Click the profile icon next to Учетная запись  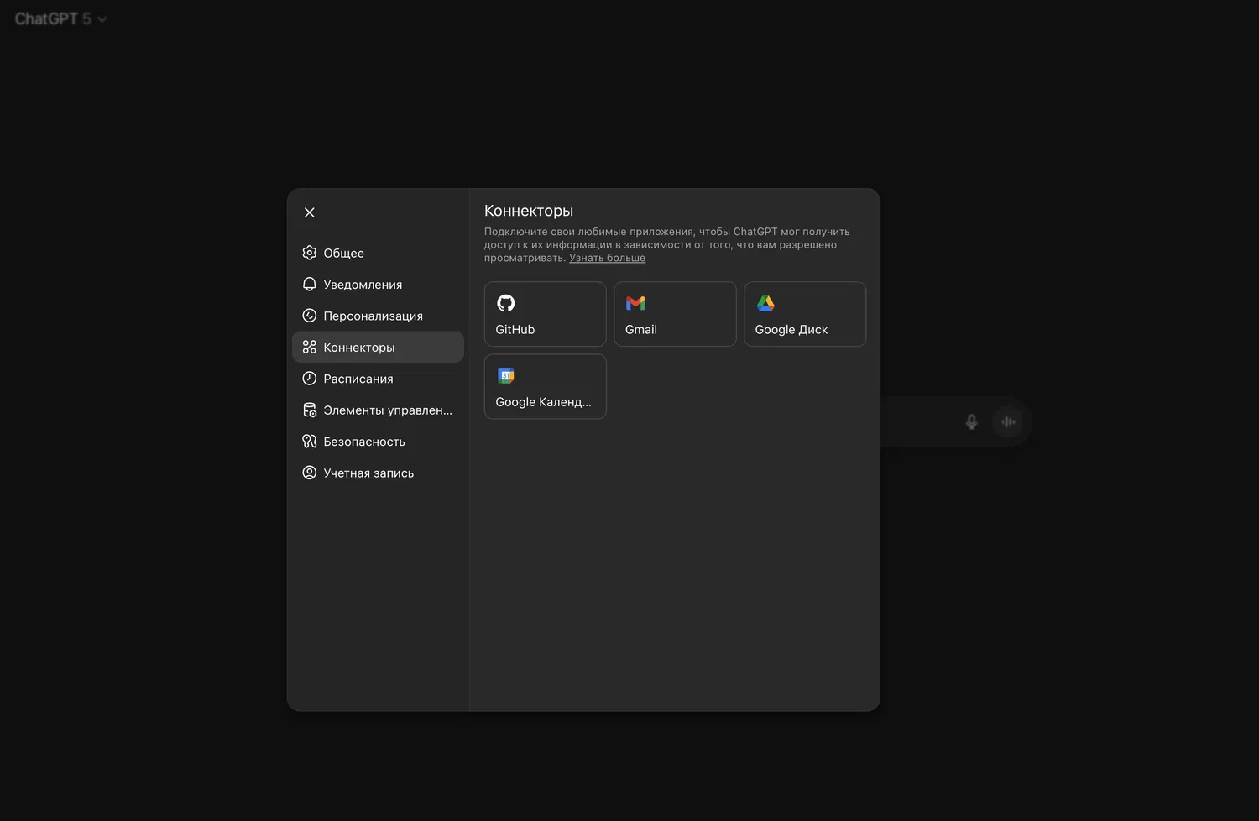(x=310, y=473)
